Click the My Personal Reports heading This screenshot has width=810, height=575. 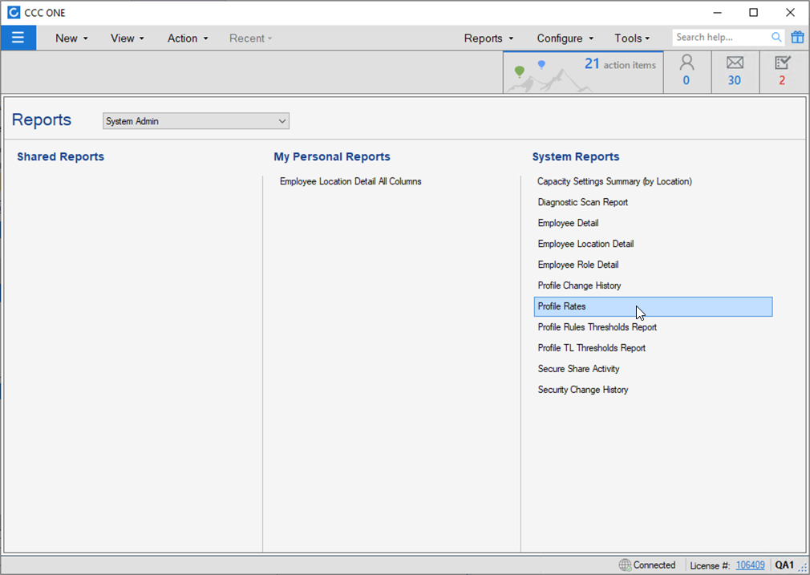[332, 156]
